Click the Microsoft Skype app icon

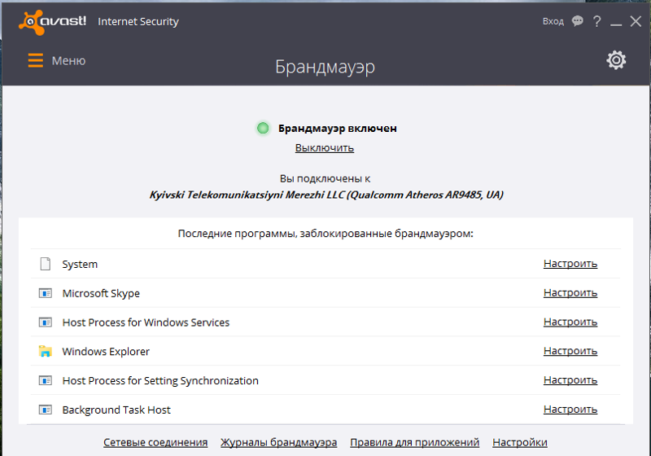click(x=46, y=293)
